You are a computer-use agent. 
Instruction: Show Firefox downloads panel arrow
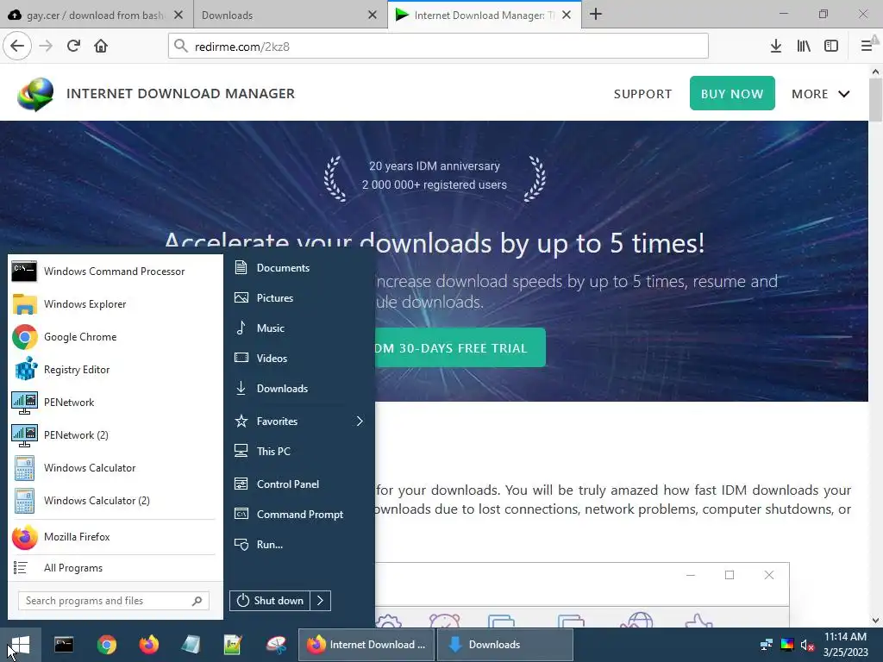(x=776, y=46)
